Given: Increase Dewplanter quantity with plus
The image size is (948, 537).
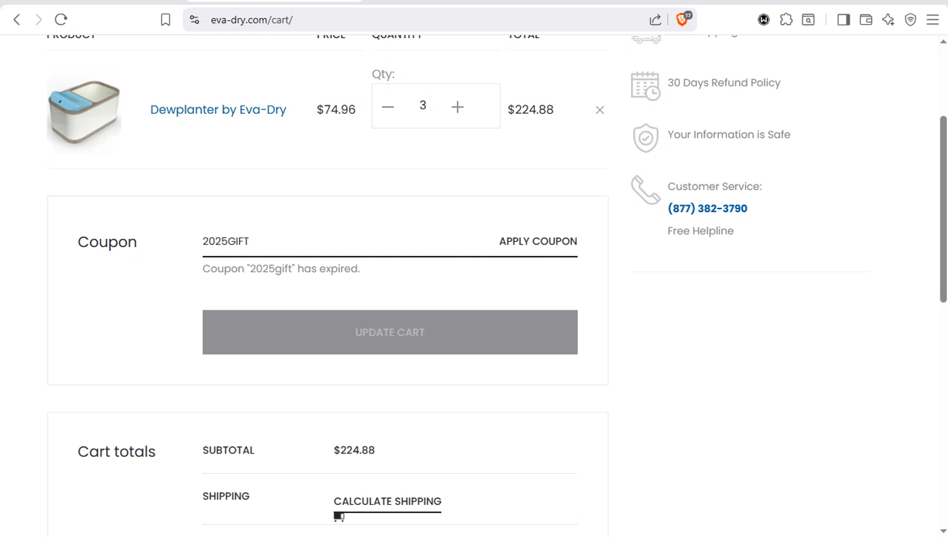Looking at the screenshot, I should pos(458,107).
